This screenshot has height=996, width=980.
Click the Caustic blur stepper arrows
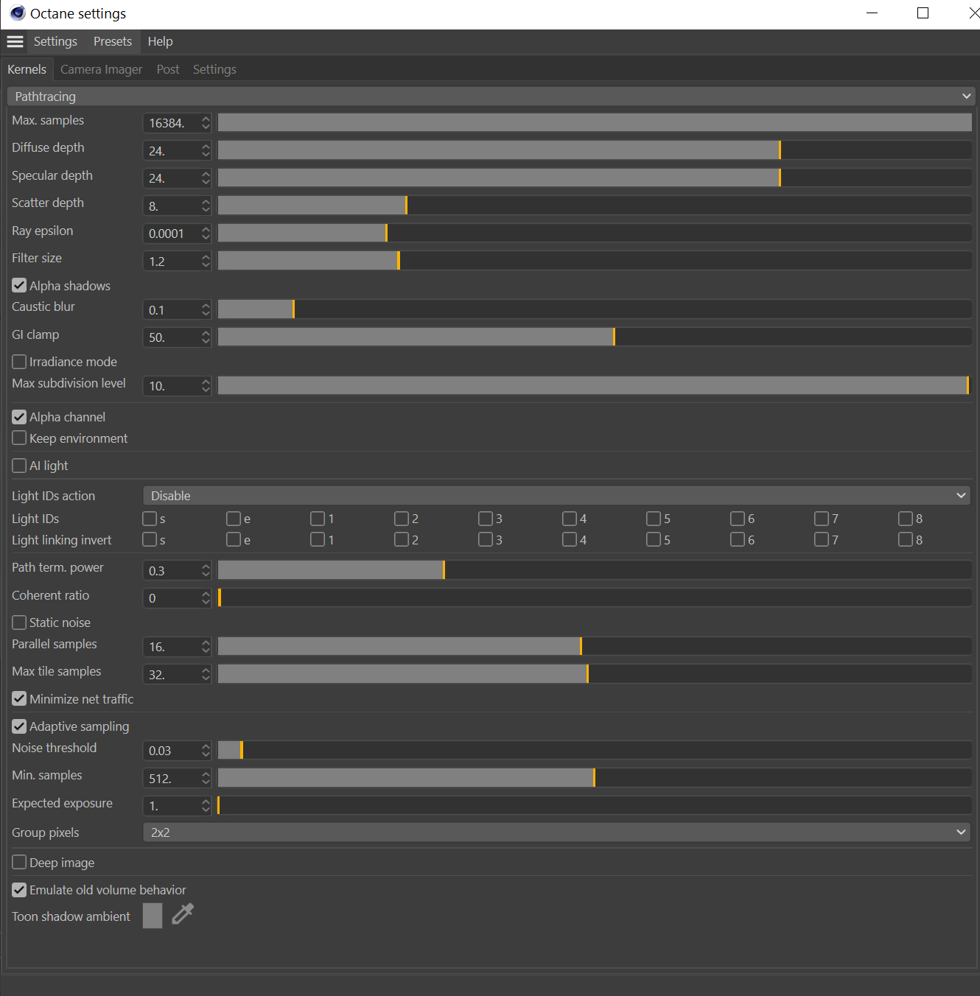[206, 310]
